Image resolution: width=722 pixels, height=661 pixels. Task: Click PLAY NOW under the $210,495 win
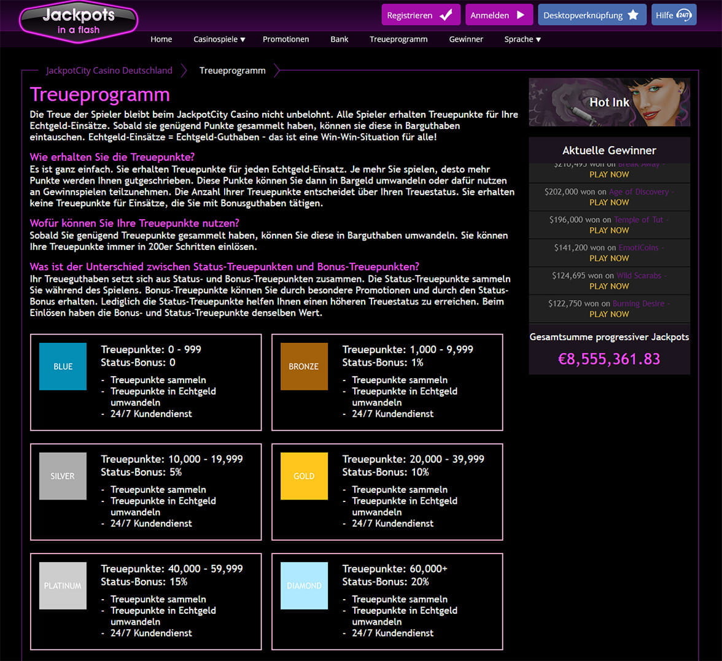coord(609,174)
